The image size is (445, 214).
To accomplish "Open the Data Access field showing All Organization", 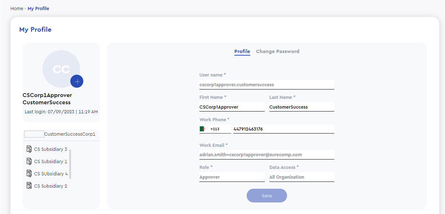I will (x=302, y=177).
